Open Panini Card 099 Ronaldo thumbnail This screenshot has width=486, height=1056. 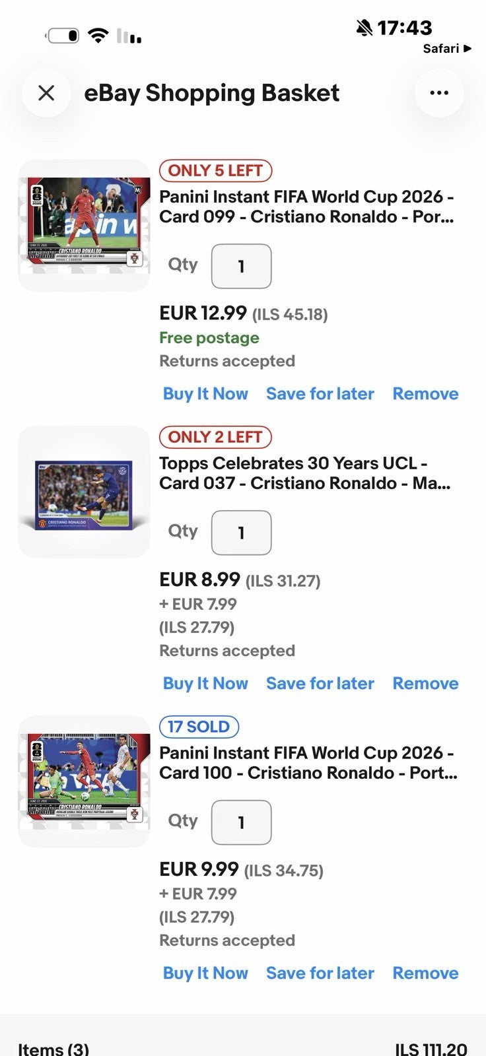click(x=84, y=226)
